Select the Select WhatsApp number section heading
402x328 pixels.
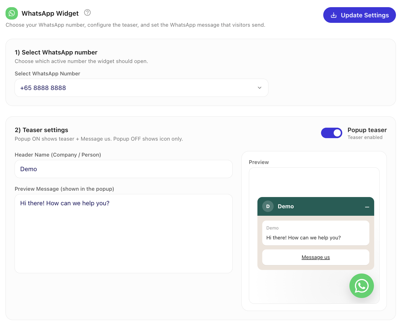(x=56, y=52)
